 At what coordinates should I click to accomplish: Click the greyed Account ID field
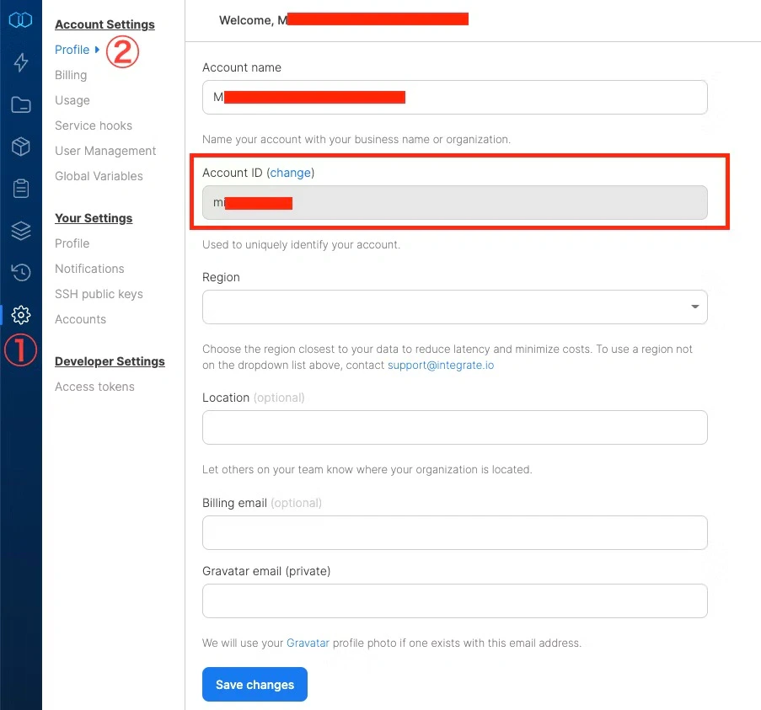(455, 202)
